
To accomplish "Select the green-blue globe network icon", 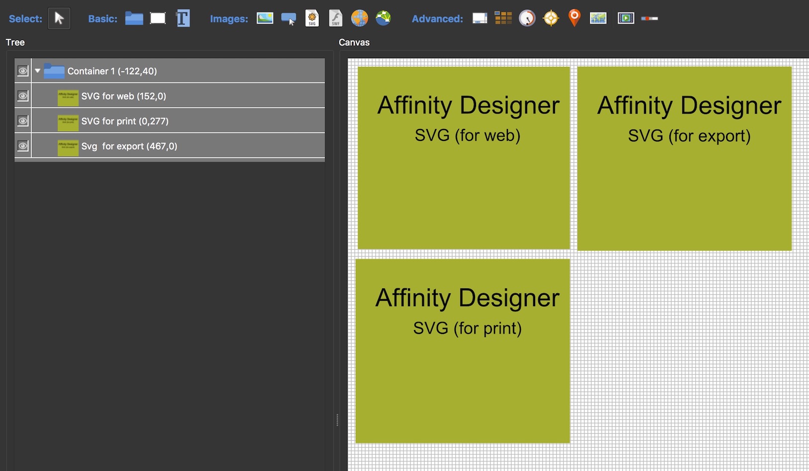I will [x=383, y=18].
